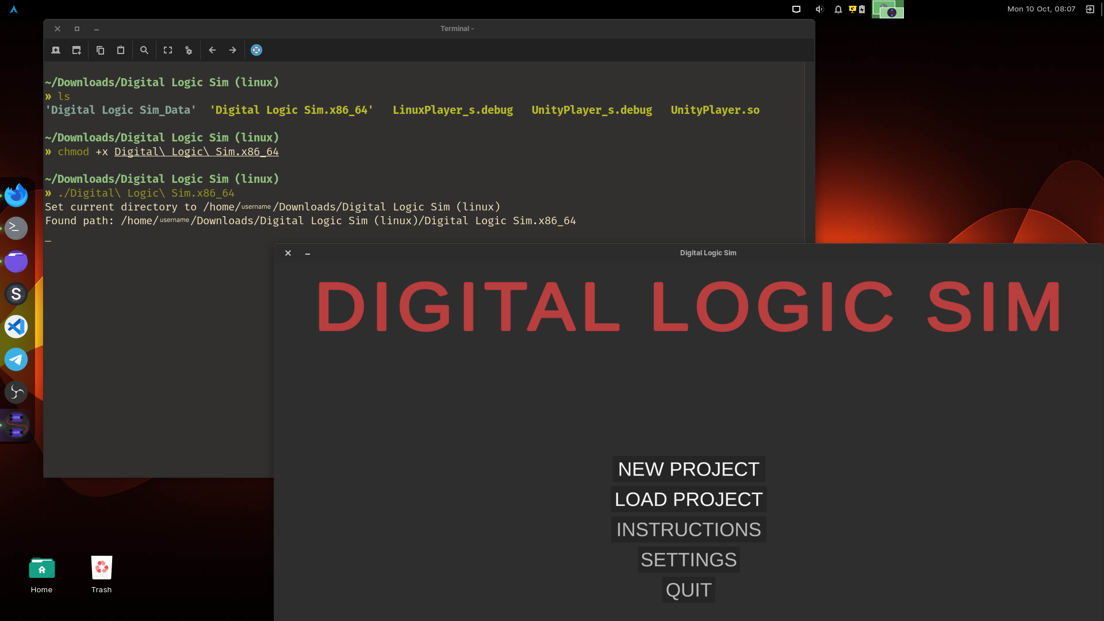Open a new terminal tab

tap(55, 50)
